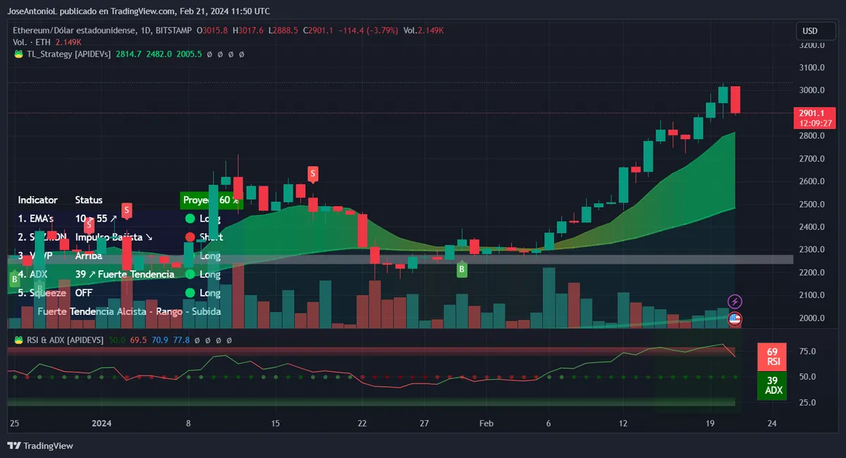This screenshot has height=458, width=846.
Task: Click the red S sell marker near Jan 17
Action: [x=312, y=173]
